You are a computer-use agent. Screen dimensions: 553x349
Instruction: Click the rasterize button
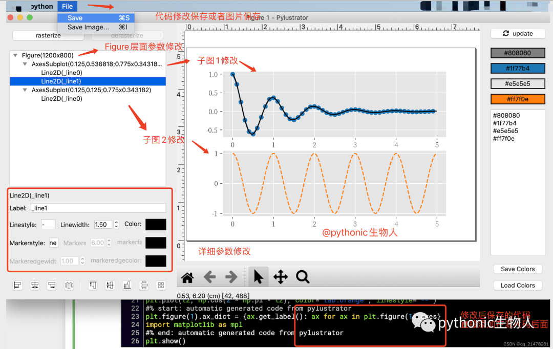coord(48,35)
